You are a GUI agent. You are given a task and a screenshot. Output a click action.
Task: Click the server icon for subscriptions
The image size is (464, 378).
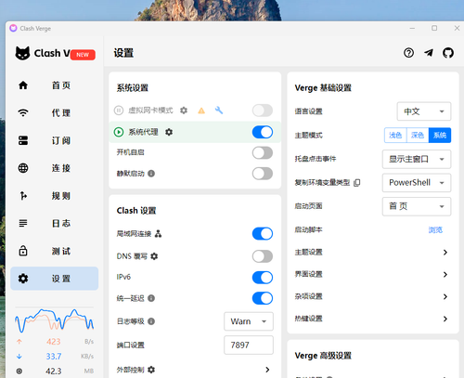coord(23,140)
